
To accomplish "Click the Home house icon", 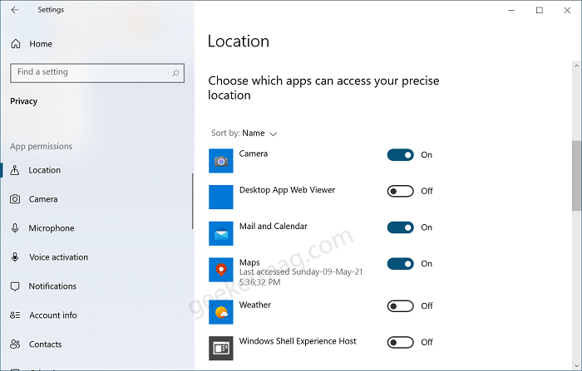I will (x=16, y=44).
